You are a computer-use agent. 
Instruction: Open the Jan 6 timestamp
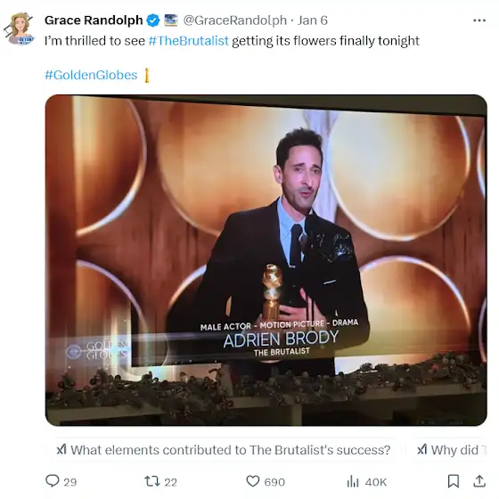(313, 20)
